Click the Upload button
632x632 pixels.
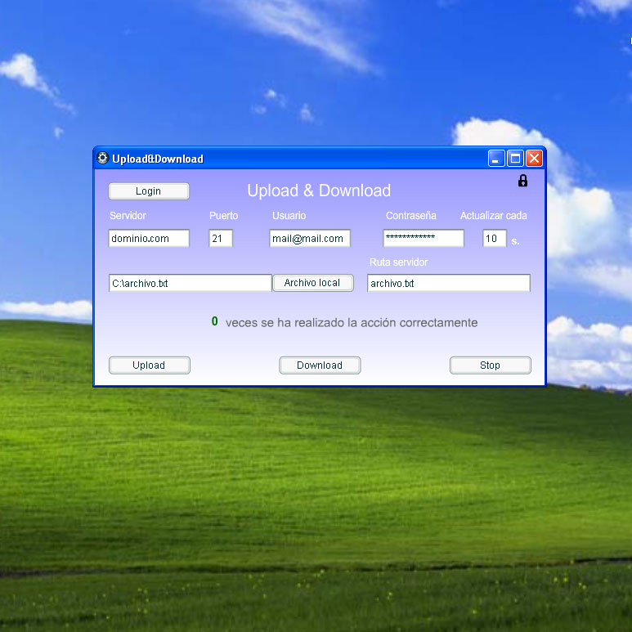click(x=149, y=365)
